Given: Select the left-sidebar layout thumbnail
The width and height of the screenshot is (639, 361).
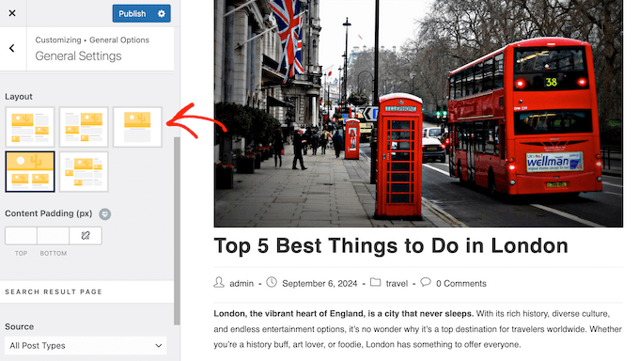Looking at the screenshot, I should click(84, 127).
